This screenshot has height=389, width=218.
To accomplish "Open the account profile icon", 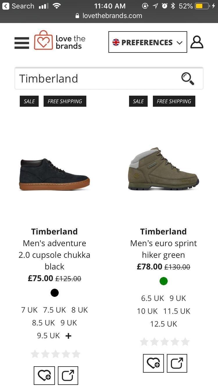I will click(197, 42).
